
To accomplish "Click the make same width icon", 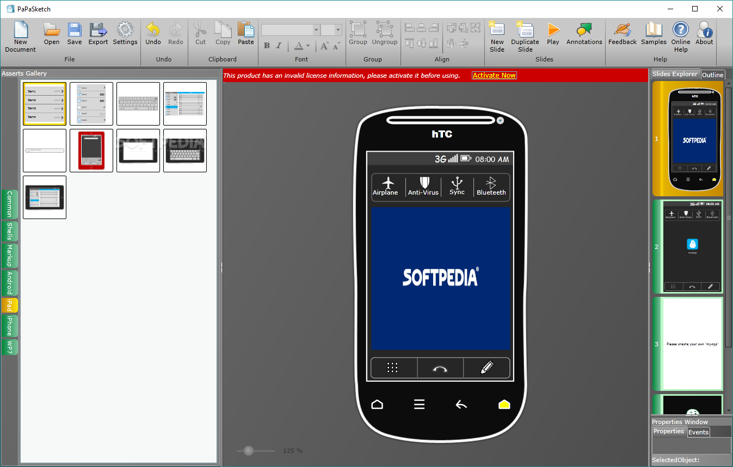I will (x=451, y=28).
